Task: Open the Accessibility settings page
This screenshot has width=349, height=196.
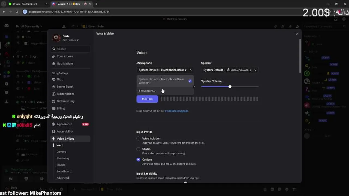Action: 71,131
